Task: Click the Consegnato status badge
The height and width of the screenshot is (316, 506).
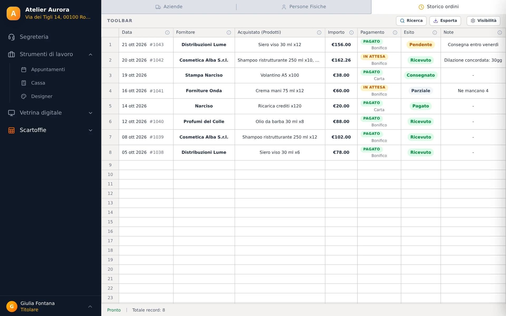Action: click(x=421, y=75)
